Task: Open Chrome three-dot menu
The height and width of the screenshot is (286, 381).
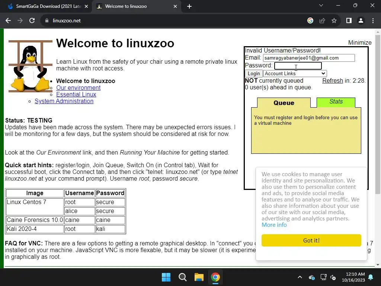Action: 373,21
